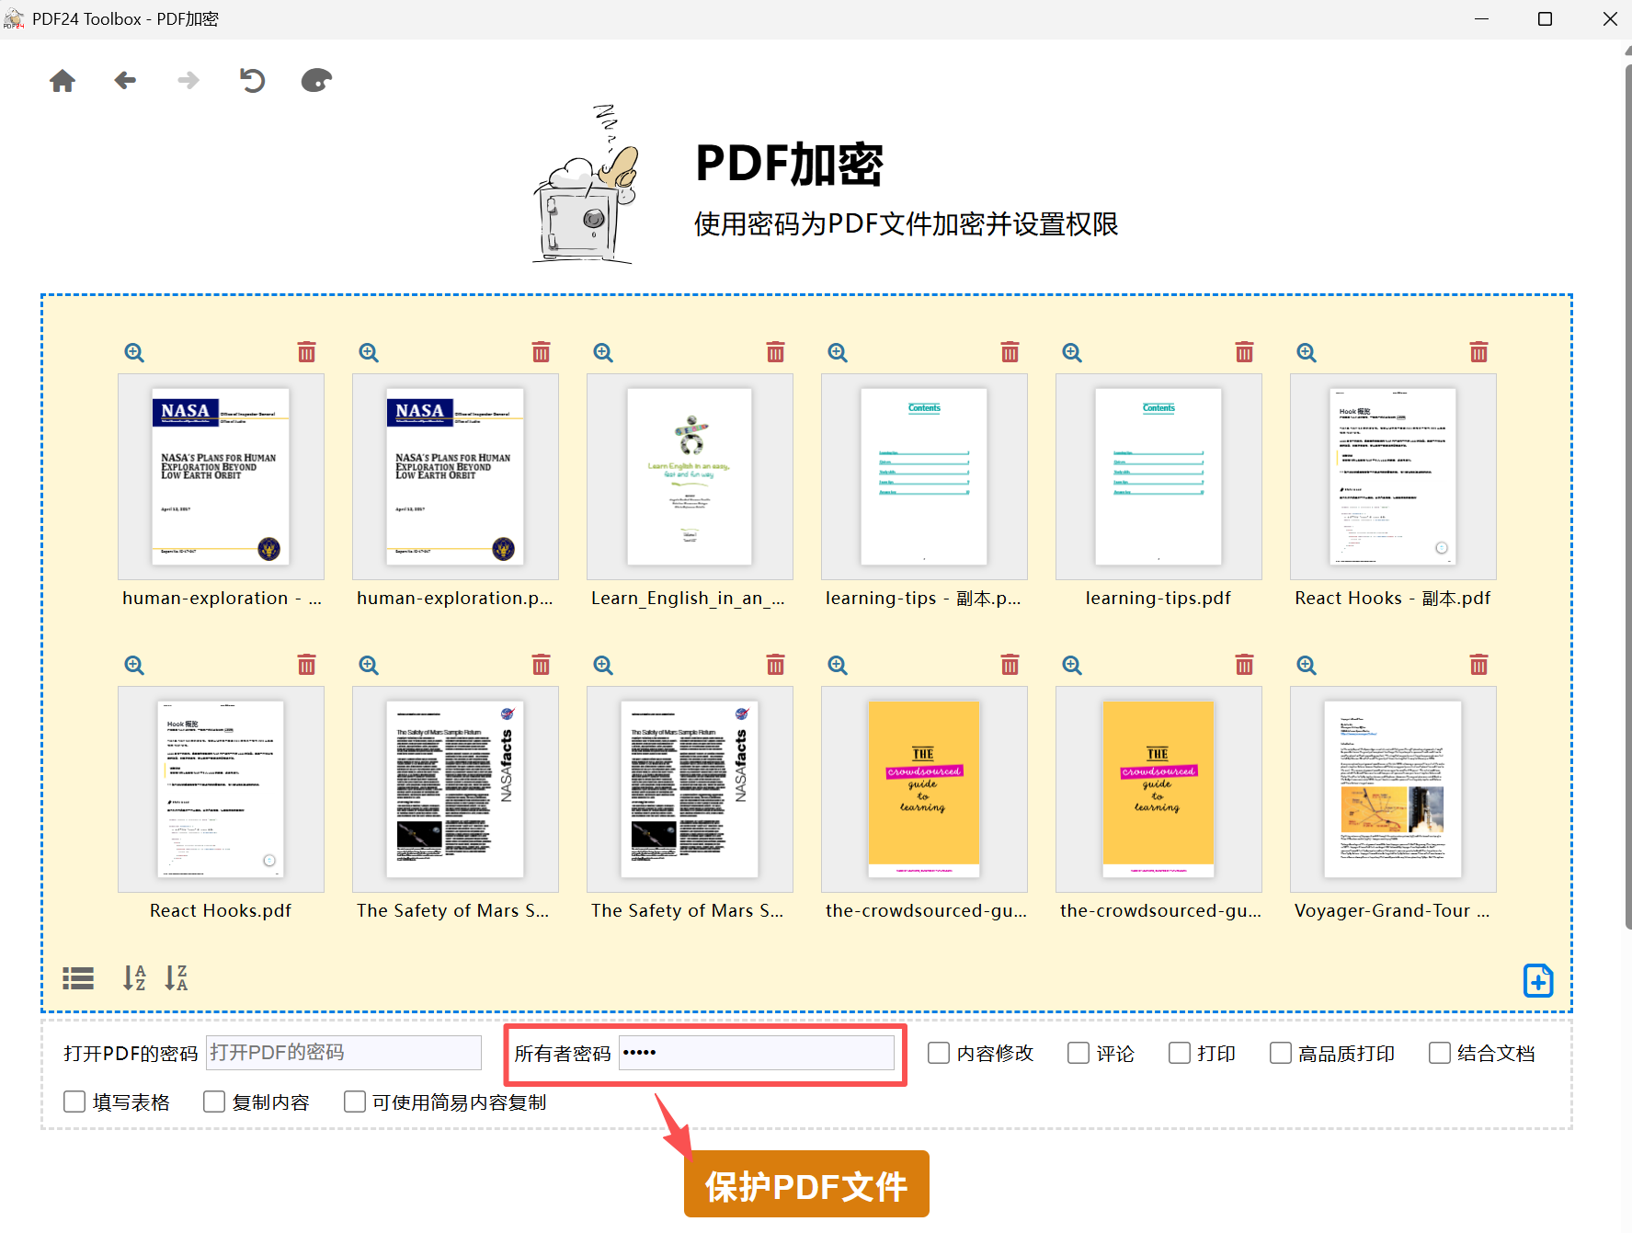Click the back navigation arrow
The image size is (1632, 1233).
point(125,80)
